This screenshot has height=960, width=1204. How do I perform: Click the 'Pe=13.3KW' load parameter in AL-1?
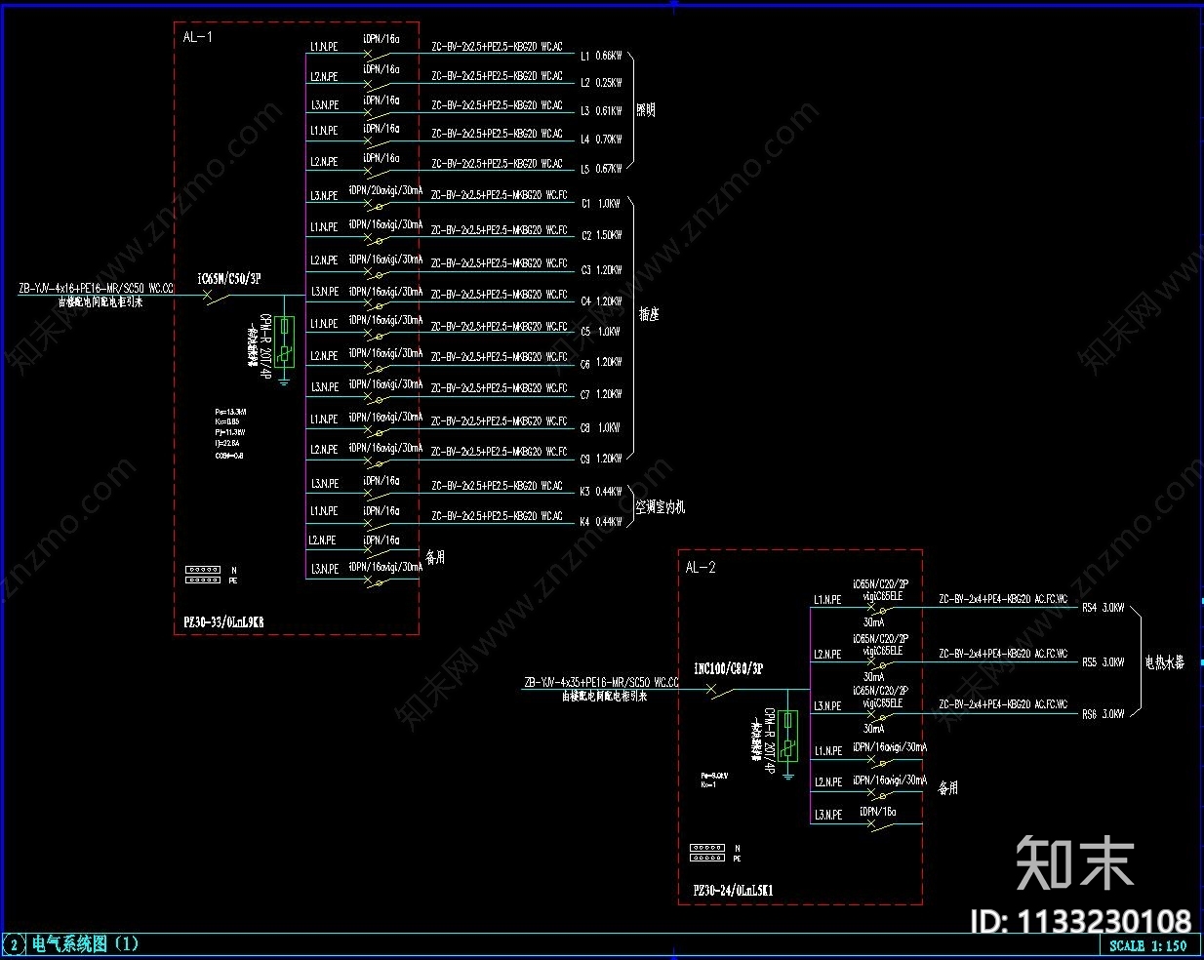coord(230,412)
